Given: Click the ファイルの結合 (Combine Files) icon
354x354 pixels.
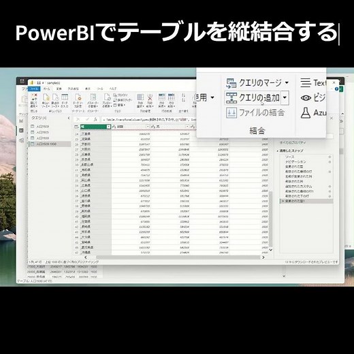Looking at the screenshot, I should click(x=231, y=112).
